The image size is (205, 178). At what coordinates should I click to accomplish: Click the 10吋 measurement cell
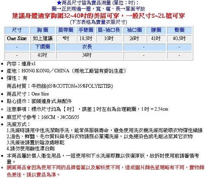point(109,39)
